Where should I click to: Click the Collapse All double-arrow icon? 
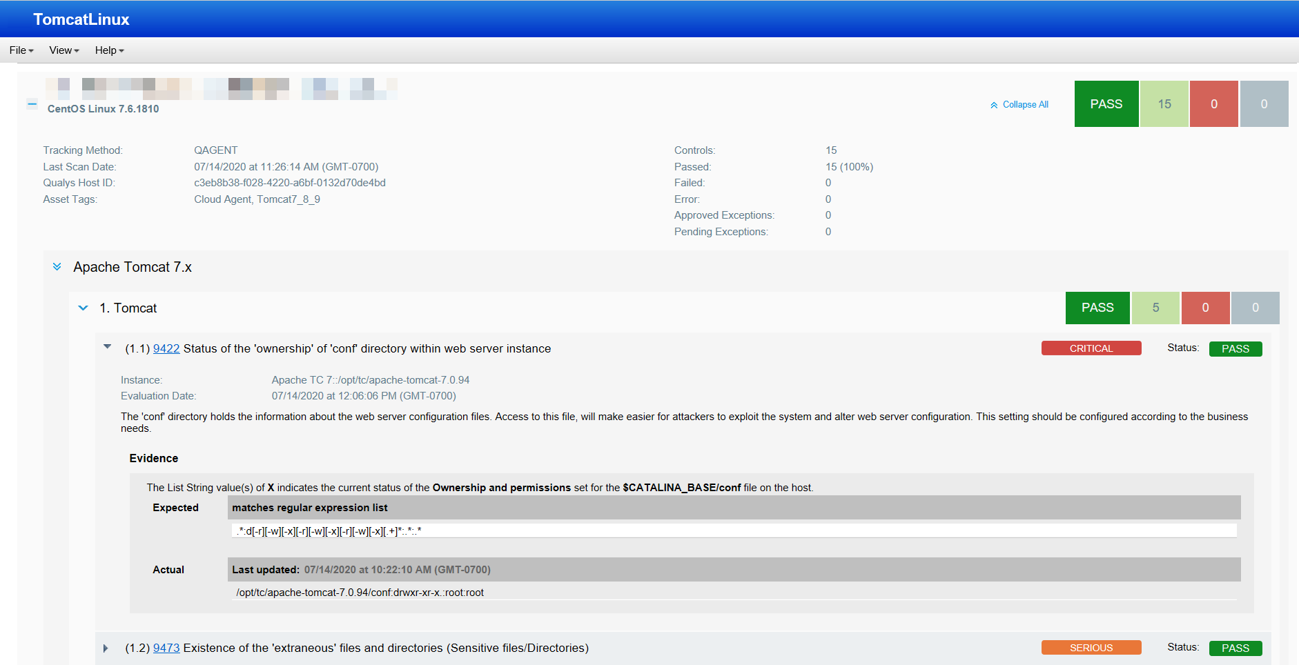(994, 104)
